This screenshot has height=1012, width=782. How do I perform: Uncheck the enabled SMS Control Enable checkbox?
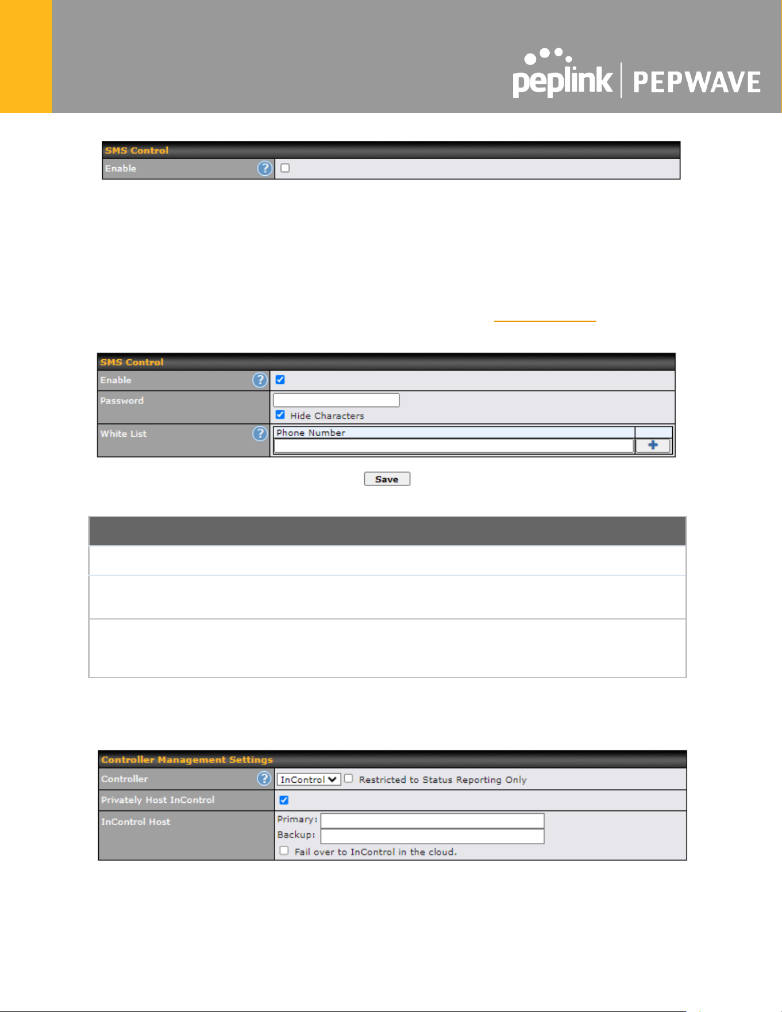coord(280,380)
